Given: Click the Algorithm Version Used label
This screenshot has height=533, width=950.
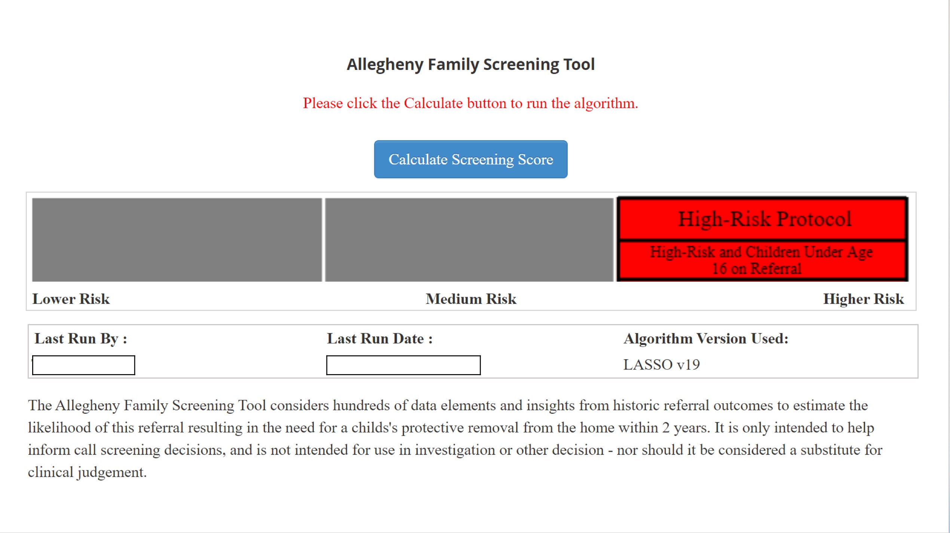Looking at the screenshot, I should click(x=706, y=339).
